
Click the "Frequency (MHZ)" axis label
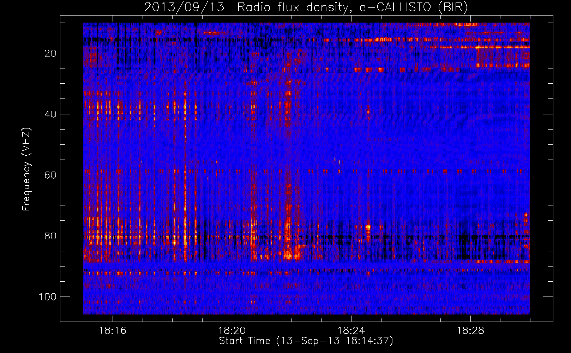[26, 169]
